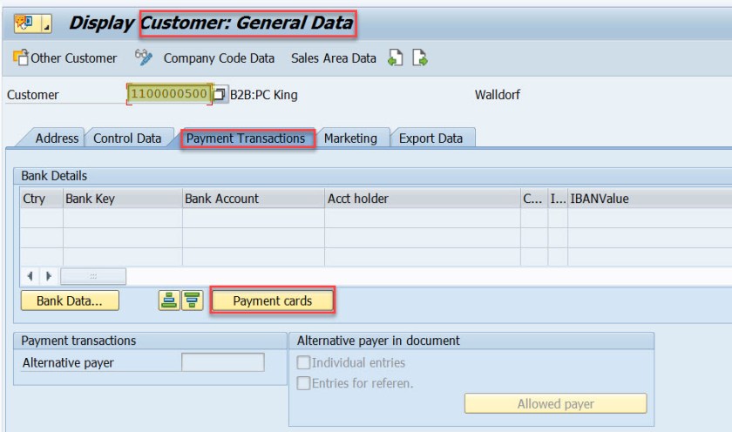732x432 pixels.
Task: Expand the small arrow next to title menu icon
Action: coord(47,24)
